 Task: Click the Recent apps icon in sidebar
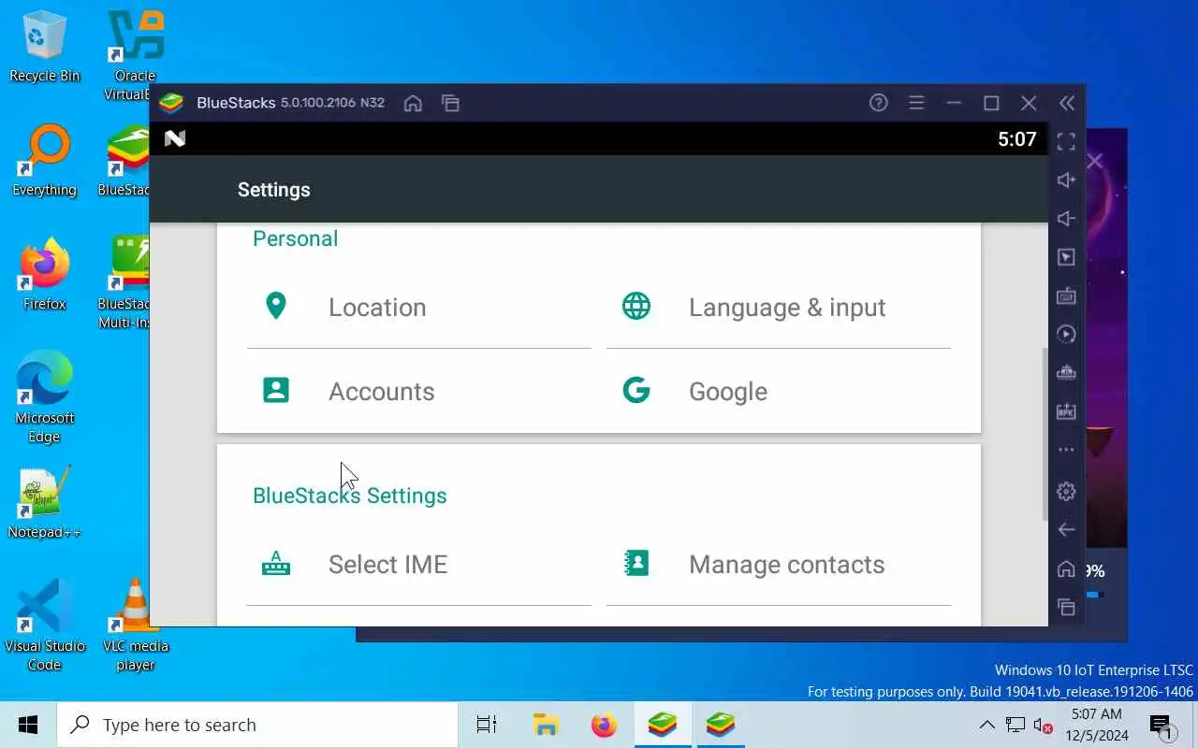coord(1066,607)
